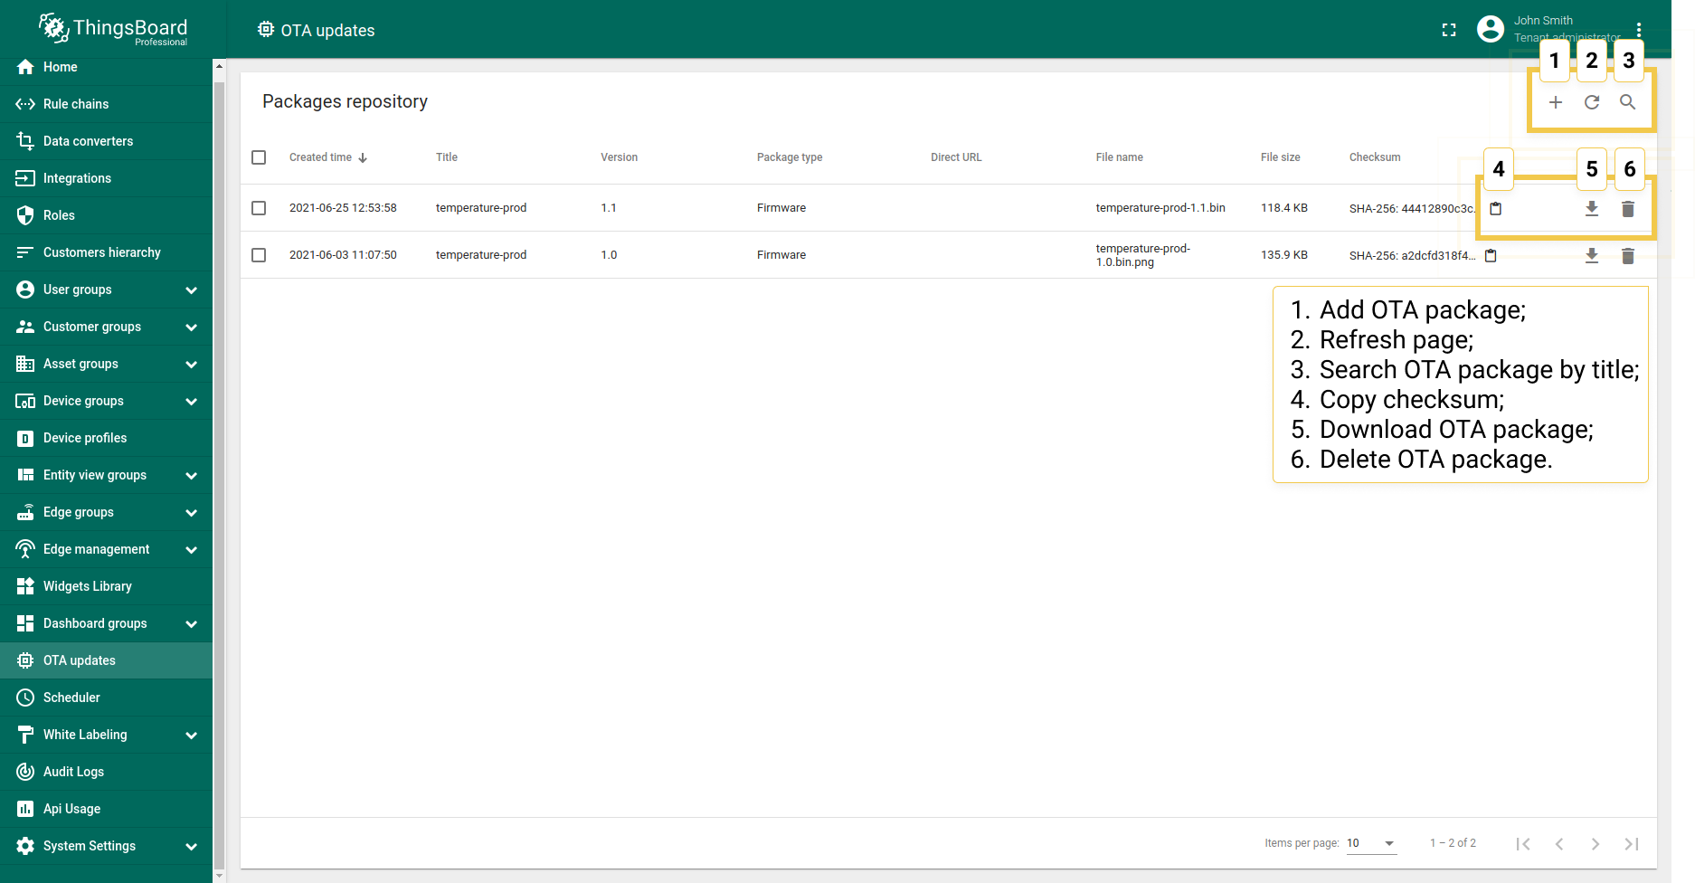The image size is (1695, 883).
Task: Go to next page of packages
Action: pyautogui.click(x=1596, y=844)
